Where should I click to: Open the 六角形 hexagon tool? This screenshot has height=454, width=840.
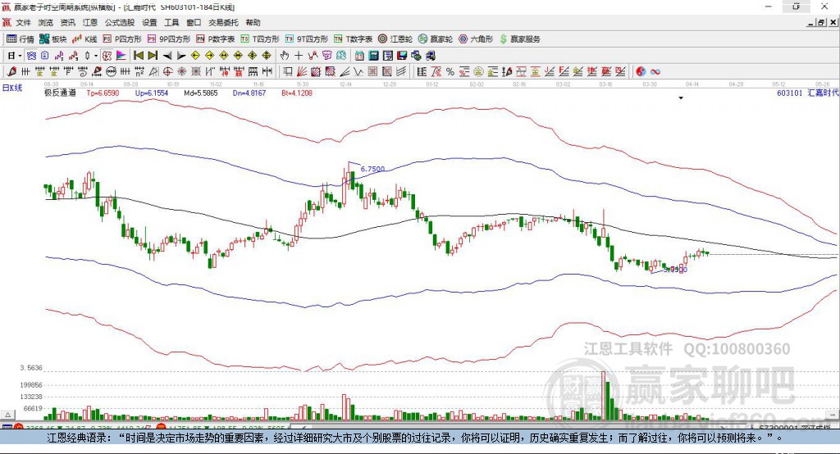476,39
